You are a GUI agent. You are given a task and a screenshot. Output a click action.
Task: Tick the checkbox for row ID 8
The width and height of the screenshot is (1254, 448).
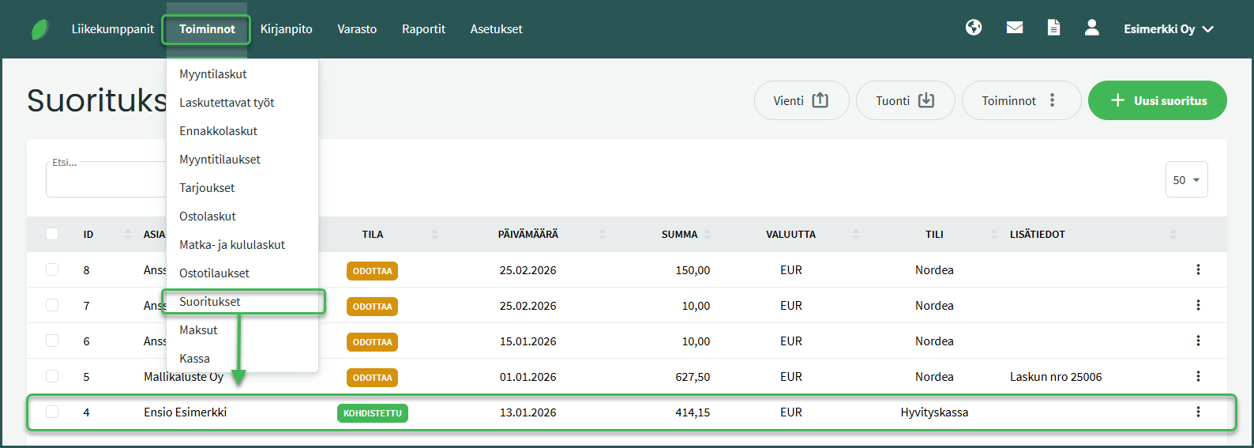(52, 269)
